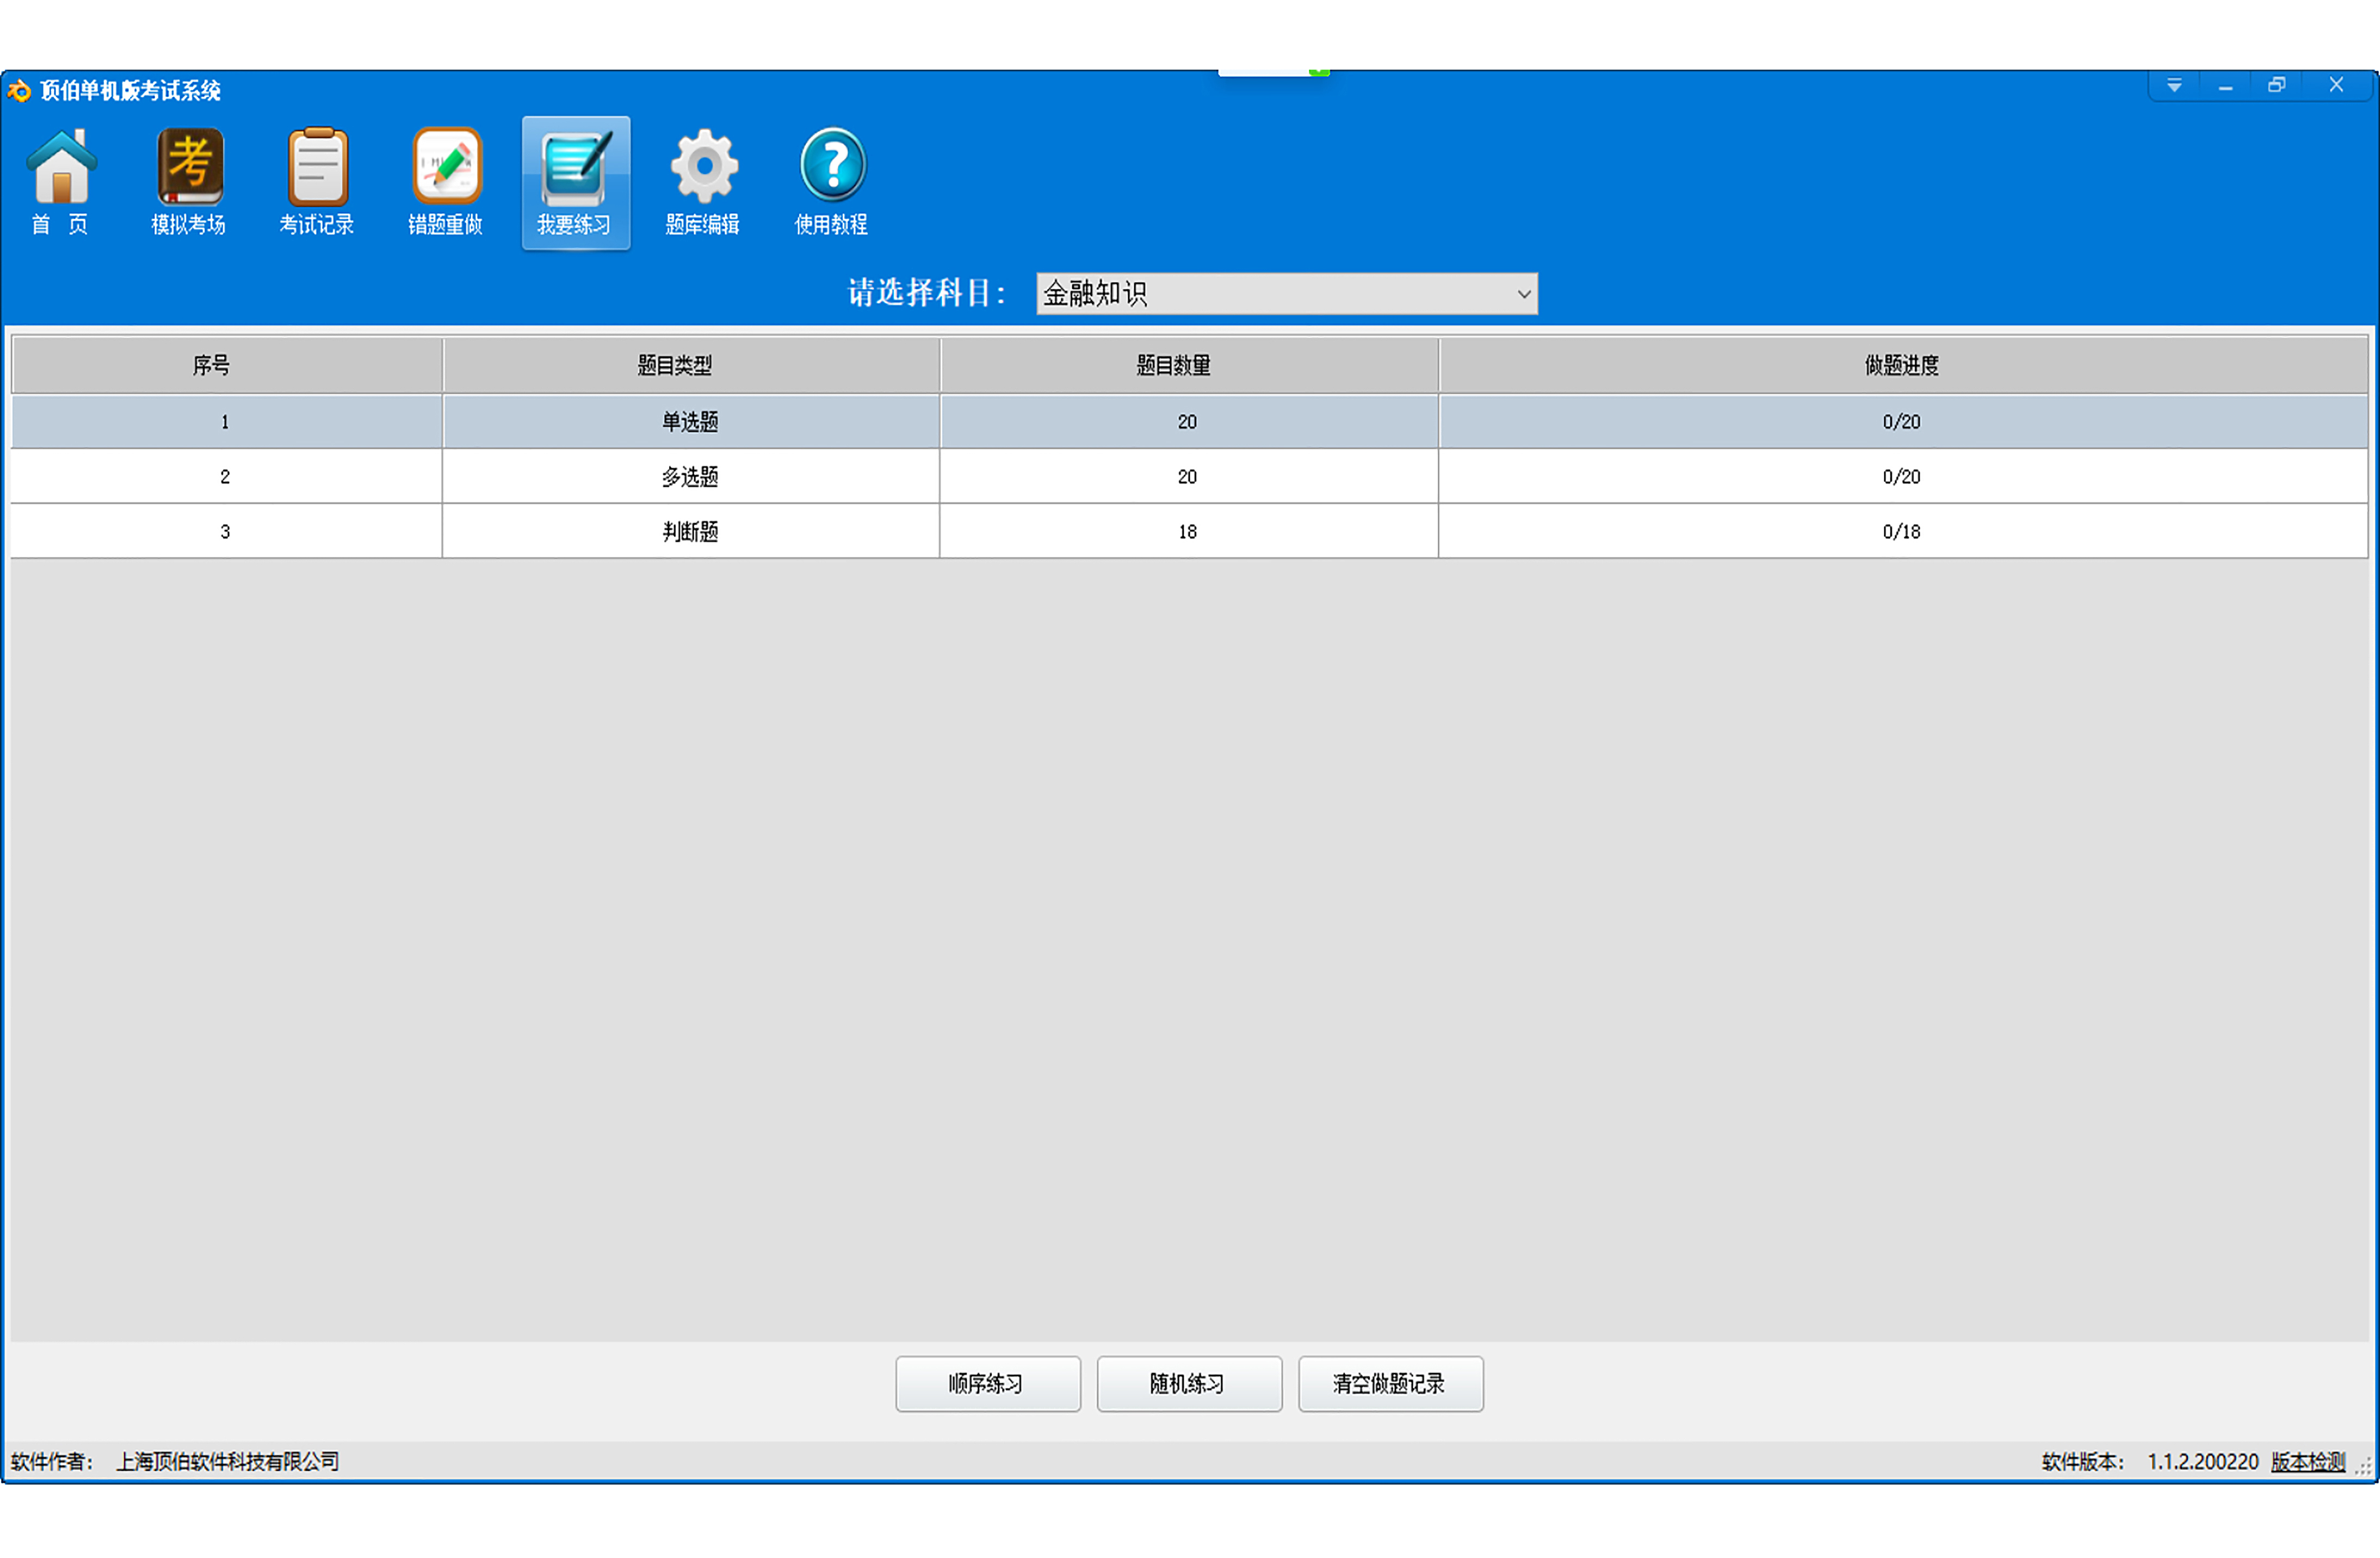Open the 首页 home icon
Viewport: 2380px width, 1558px height.
pos(61,180)
